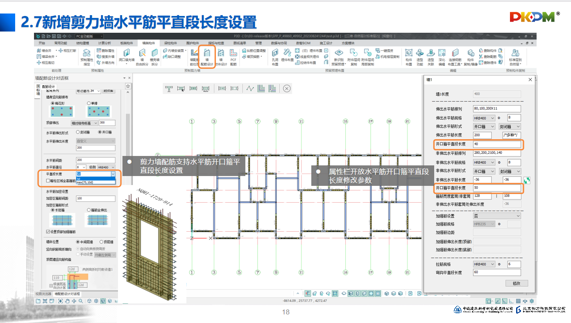571x323 pixels.
Task: Open the 孔洞布置 tool
Action: pyautogui.click(x=275, y=56)
